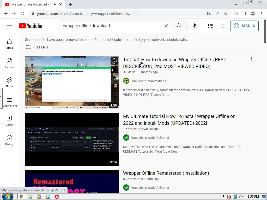Viewport: 267px width, 200px height.
Task: Open Explore in the sidebar
Action: (x=9, y=63)
